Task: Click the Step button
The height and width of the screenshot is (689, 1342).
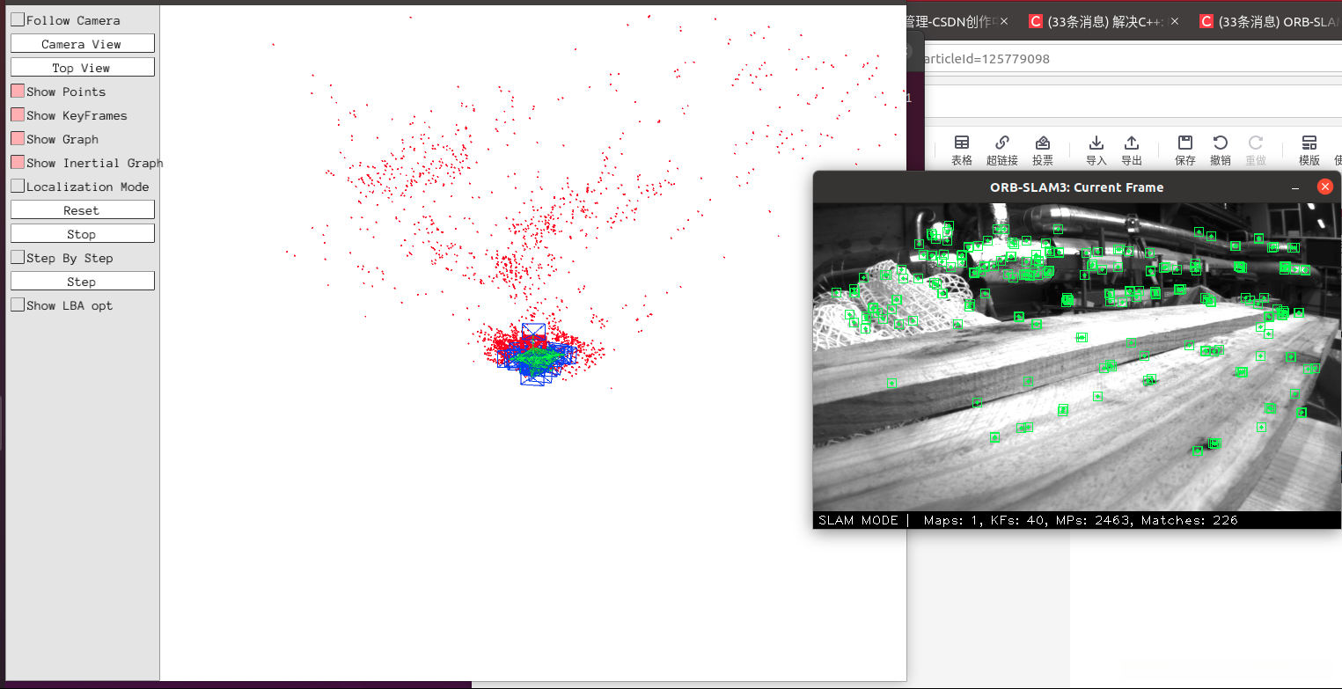Action: coord(82,282)
